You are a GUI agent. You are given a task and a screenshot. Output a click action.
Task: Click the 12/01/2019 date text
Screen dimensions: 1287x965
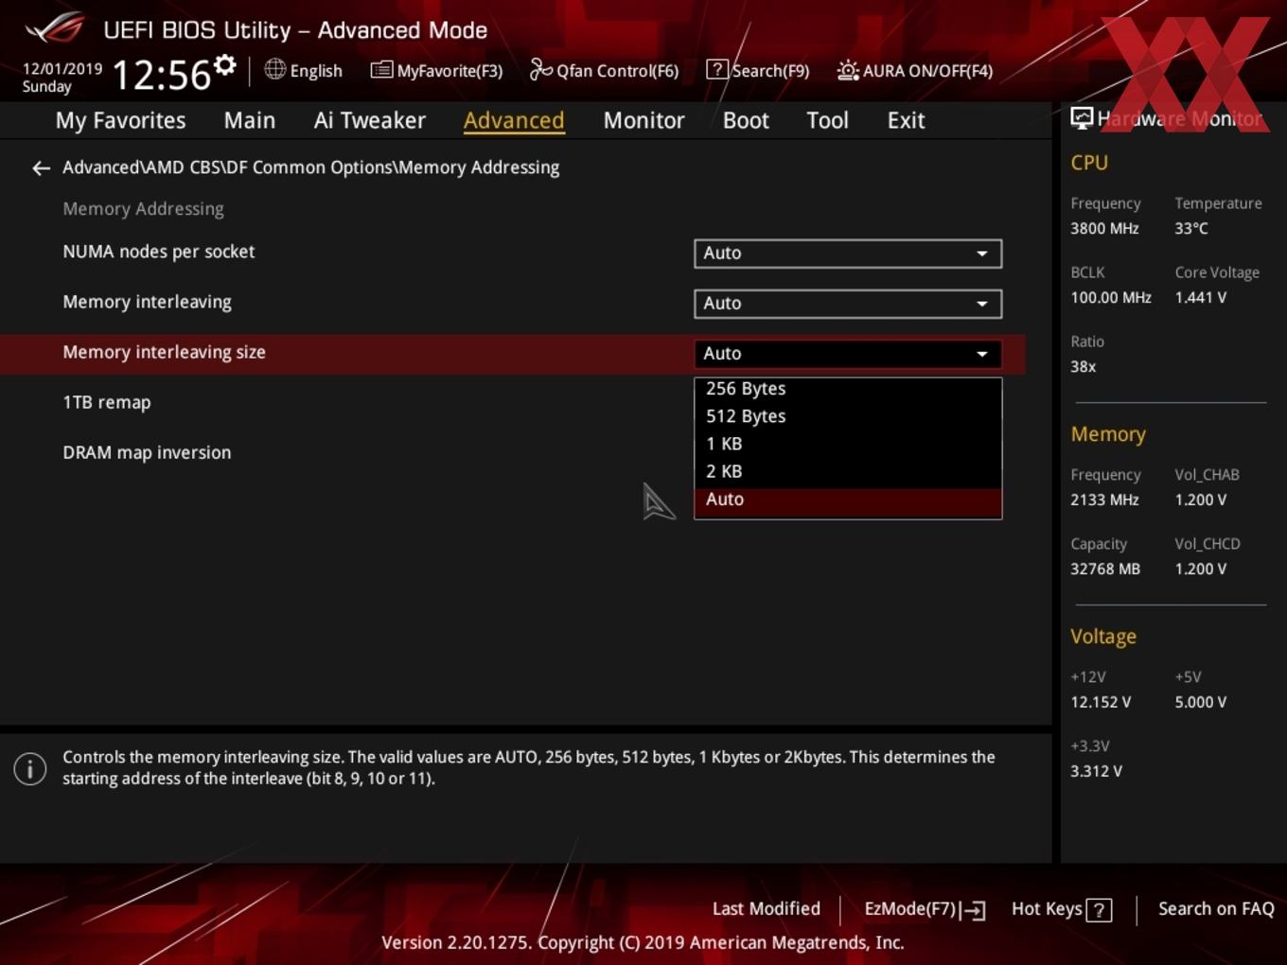tap(62, 69)
